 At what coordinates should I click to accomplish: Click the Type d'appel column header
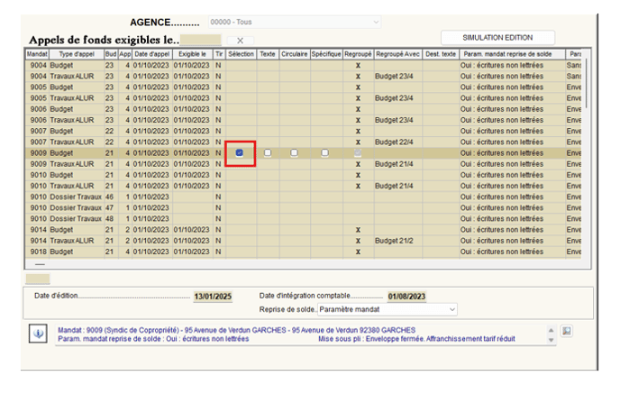(x=77, y=55)
